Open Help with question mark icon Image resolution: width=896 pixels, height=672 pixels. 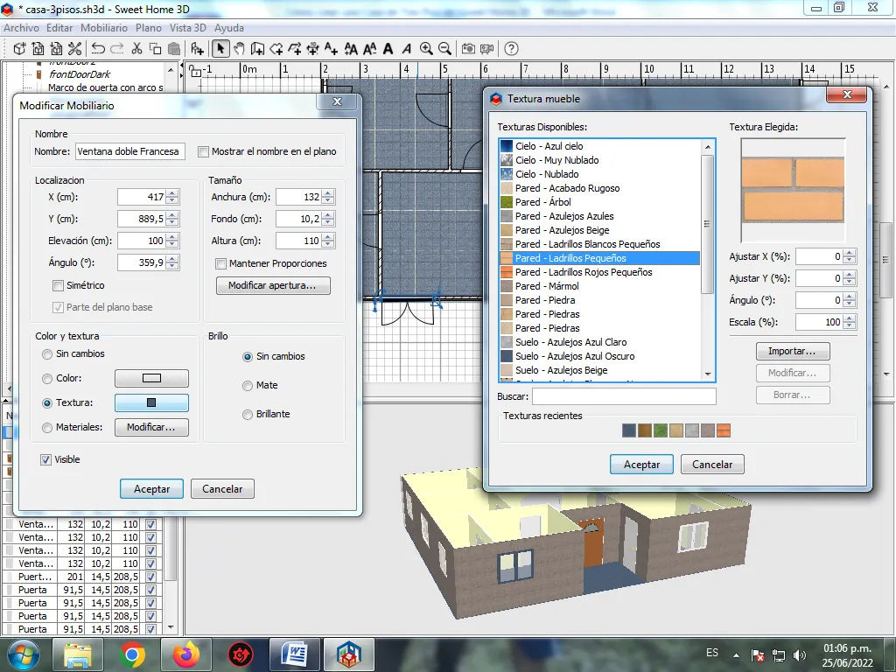(x=511, y=49)
